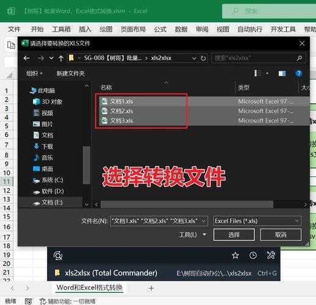Open view options dropdown arrow
Image resolution: width=316 pixels, height=305 pixels.
pos(267,73)
